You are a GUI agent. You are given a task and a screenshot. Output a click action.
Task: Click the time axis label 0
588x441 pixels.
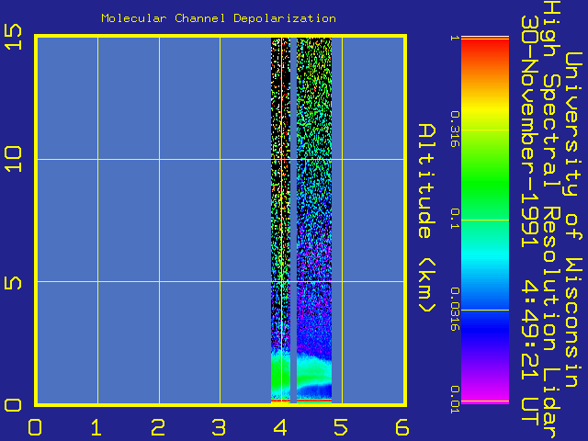coord(35,427)
